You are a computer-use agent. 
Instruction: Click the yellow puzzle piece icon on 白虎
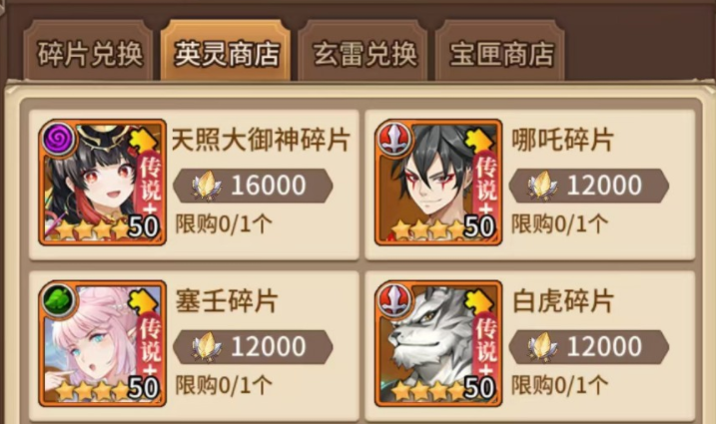pos(478,301)
